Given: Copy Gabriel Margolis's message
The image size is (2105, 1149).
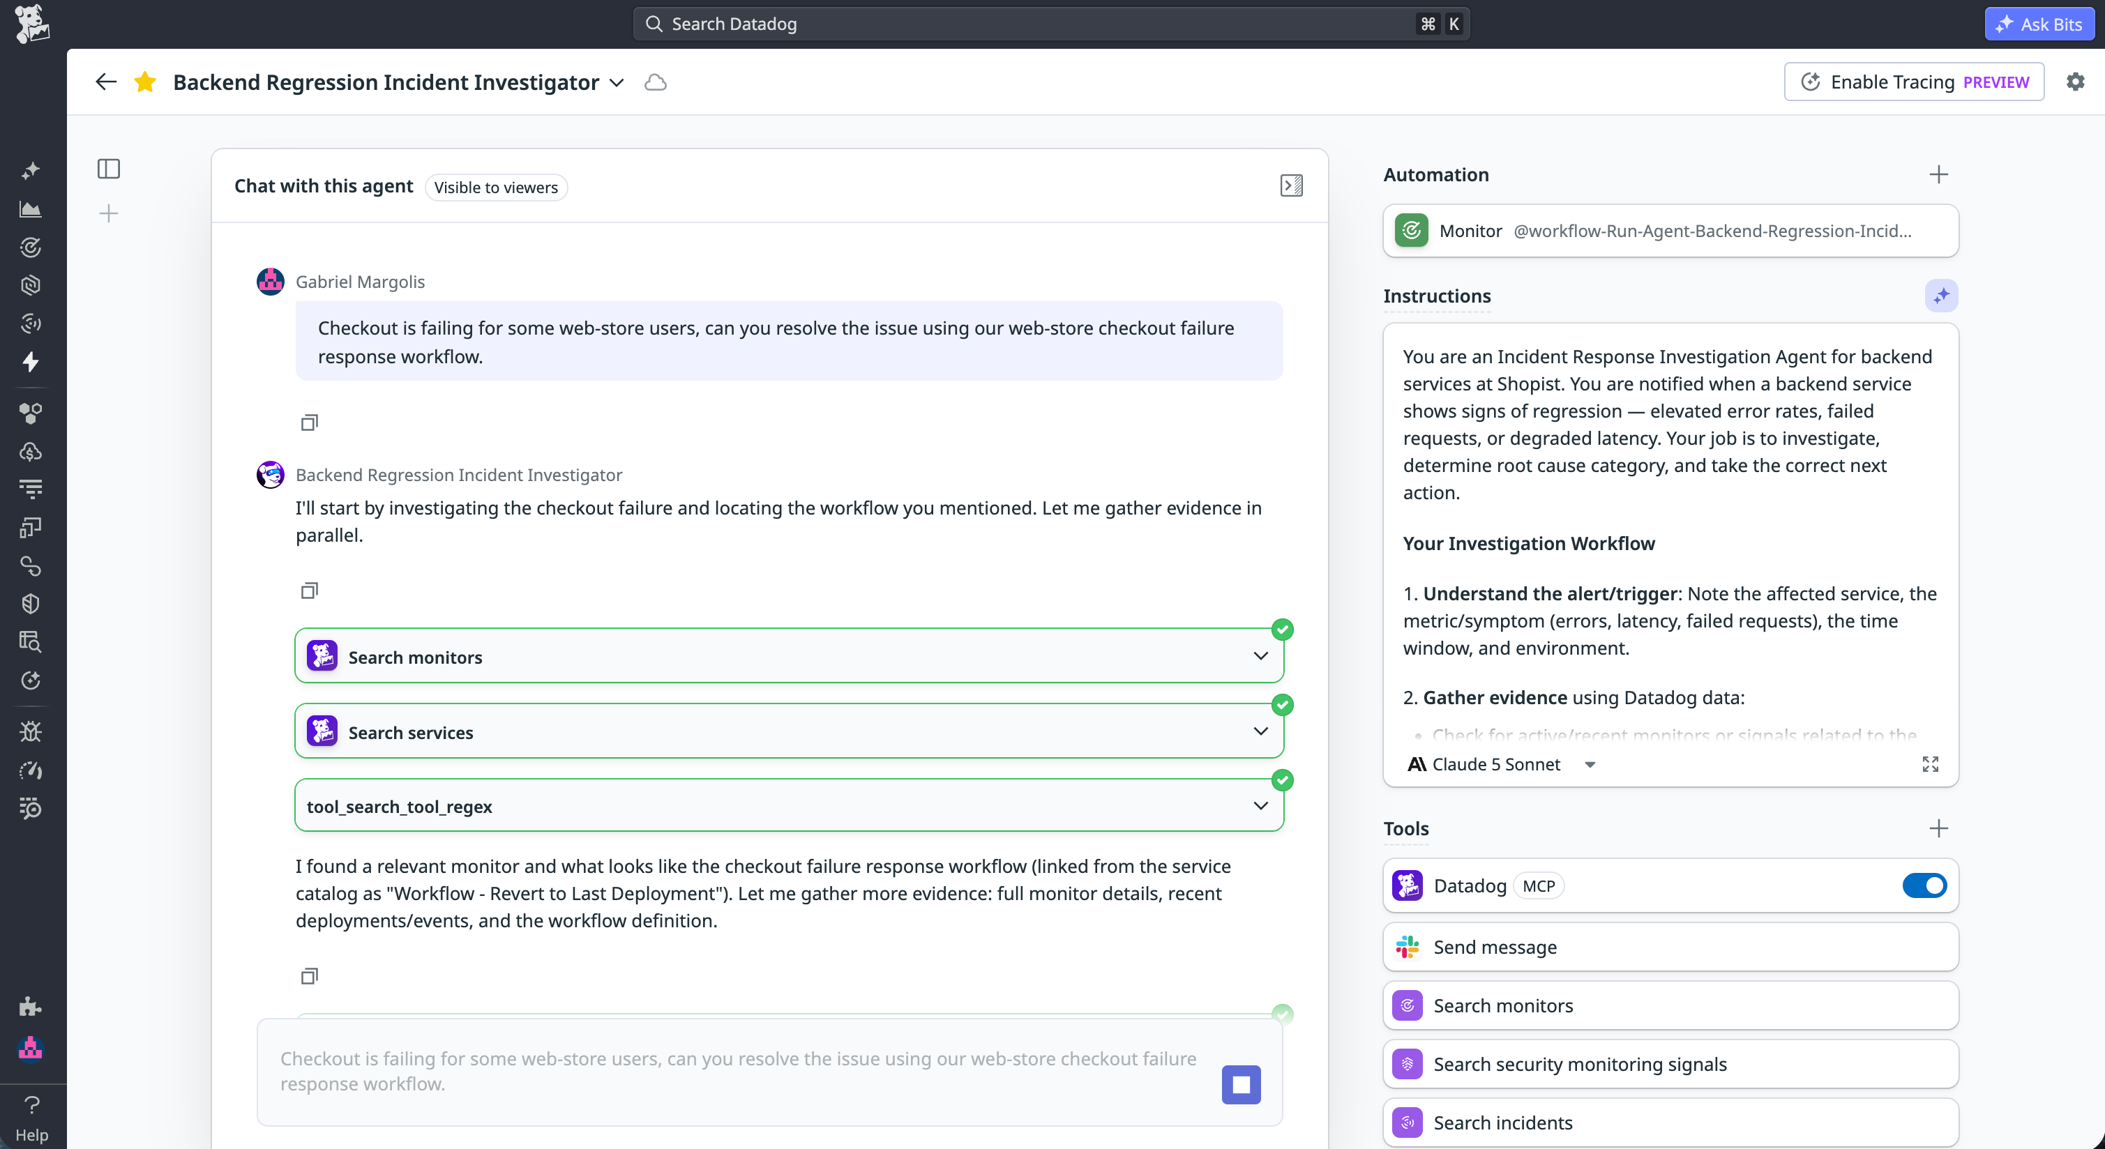Looking at the screenshot, I should point(309,423).
